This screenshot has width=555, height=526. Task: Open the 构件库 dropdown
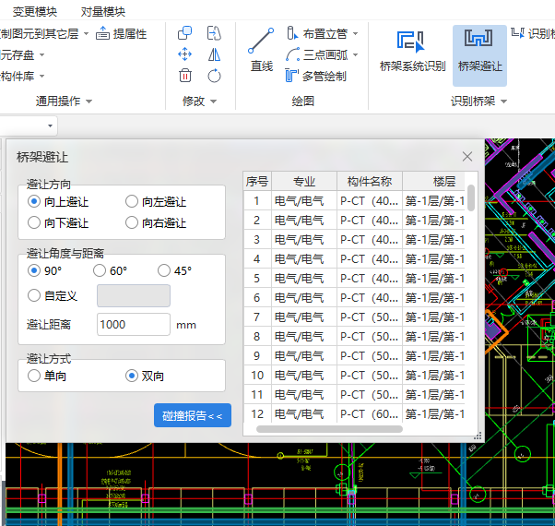41,77
